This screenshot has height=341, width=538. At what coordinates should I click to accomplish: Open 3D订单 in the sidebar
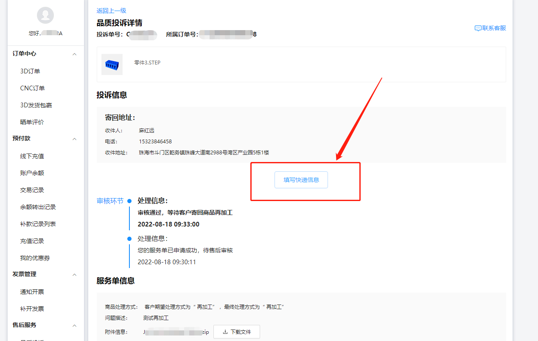pos(30,71)
